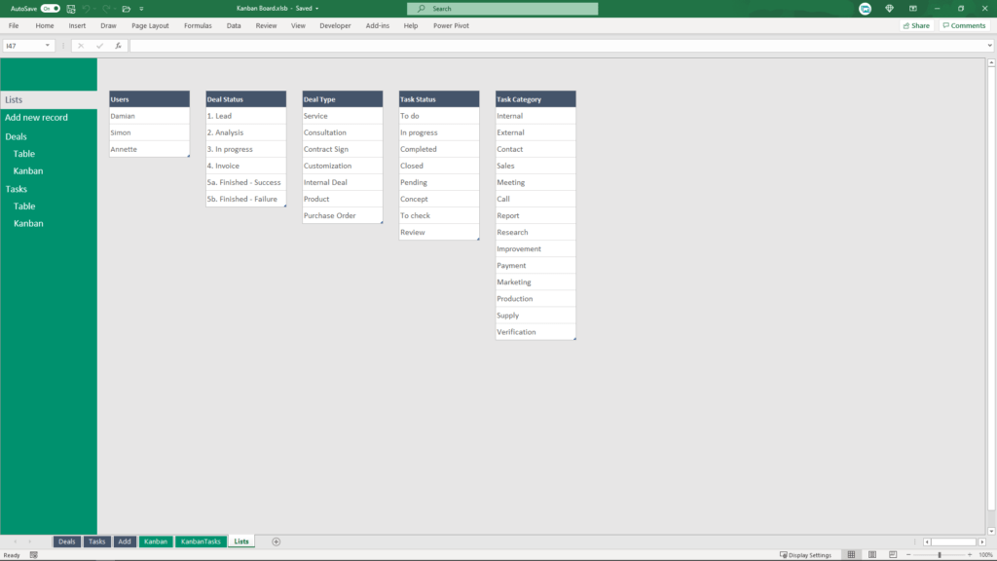Expand the Quick Access Toolbar customize menu

click(141, 8)
